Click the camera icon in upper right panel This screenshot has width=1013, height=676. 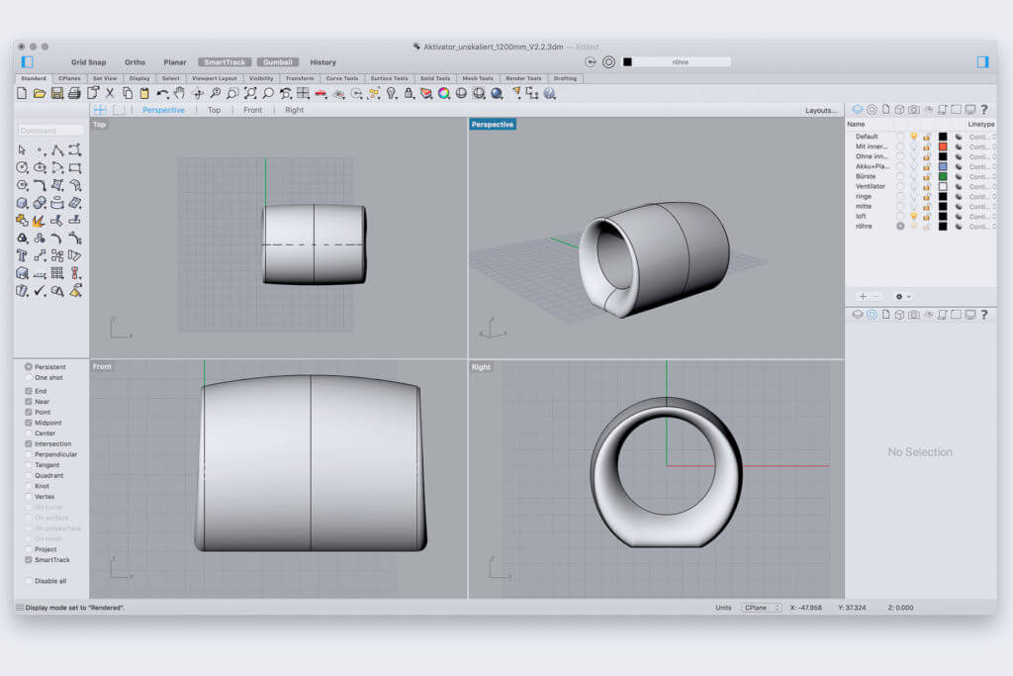tap(913, 110)
